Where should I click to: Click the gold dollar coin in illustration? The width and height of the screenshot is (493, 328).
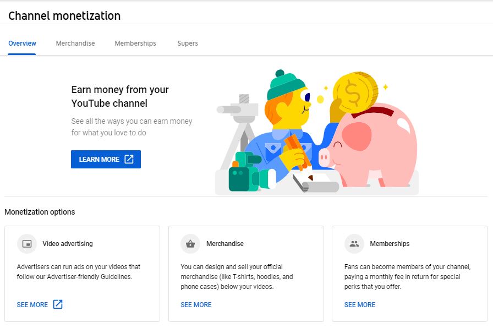tap(355, 92)
